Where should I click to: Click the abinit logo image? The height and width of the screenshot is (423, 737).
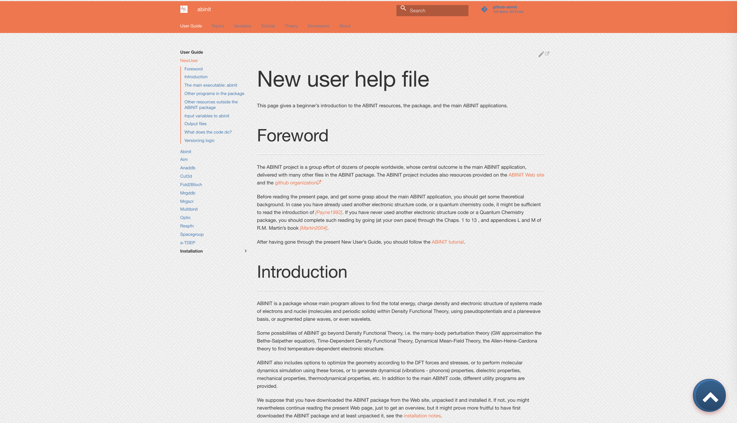coord(184,9)
